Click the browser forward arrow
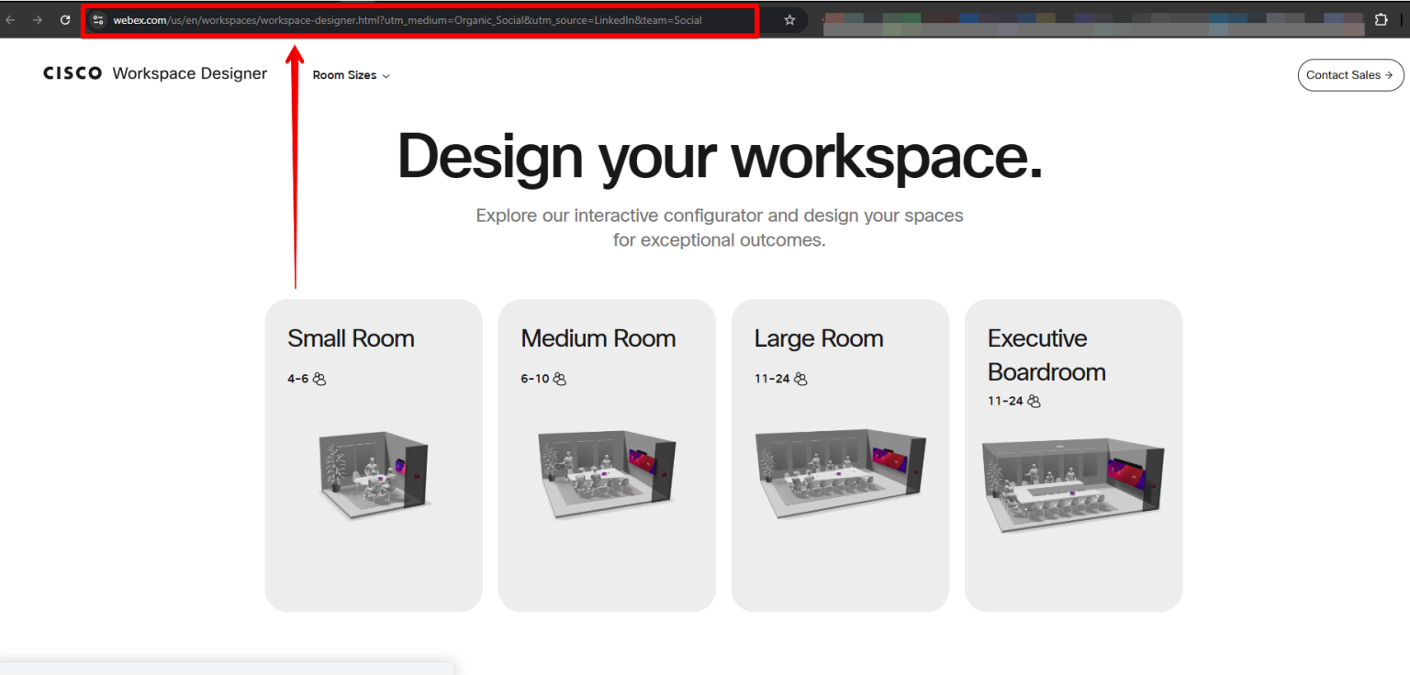This screenshot has width=1410, height=675. (38, 20)
